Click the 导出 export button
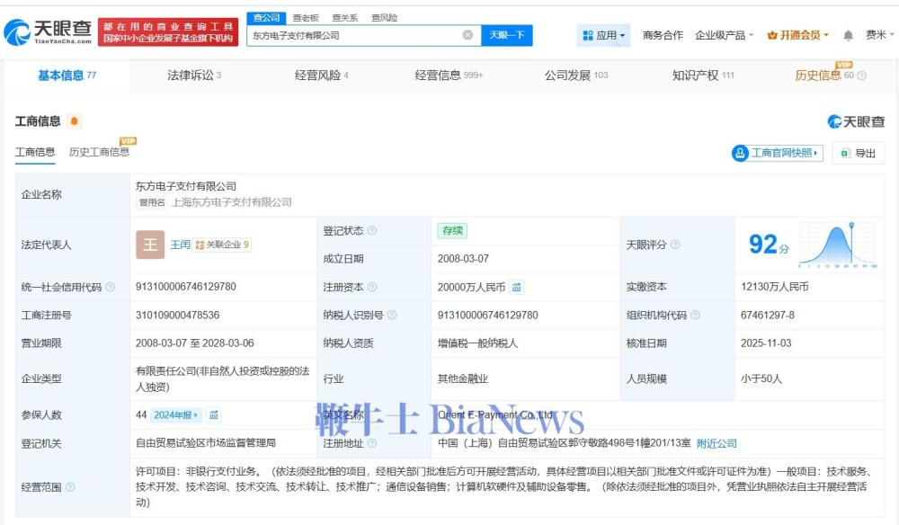Screen dimensions: 899x525 click(x=859, y=153)
